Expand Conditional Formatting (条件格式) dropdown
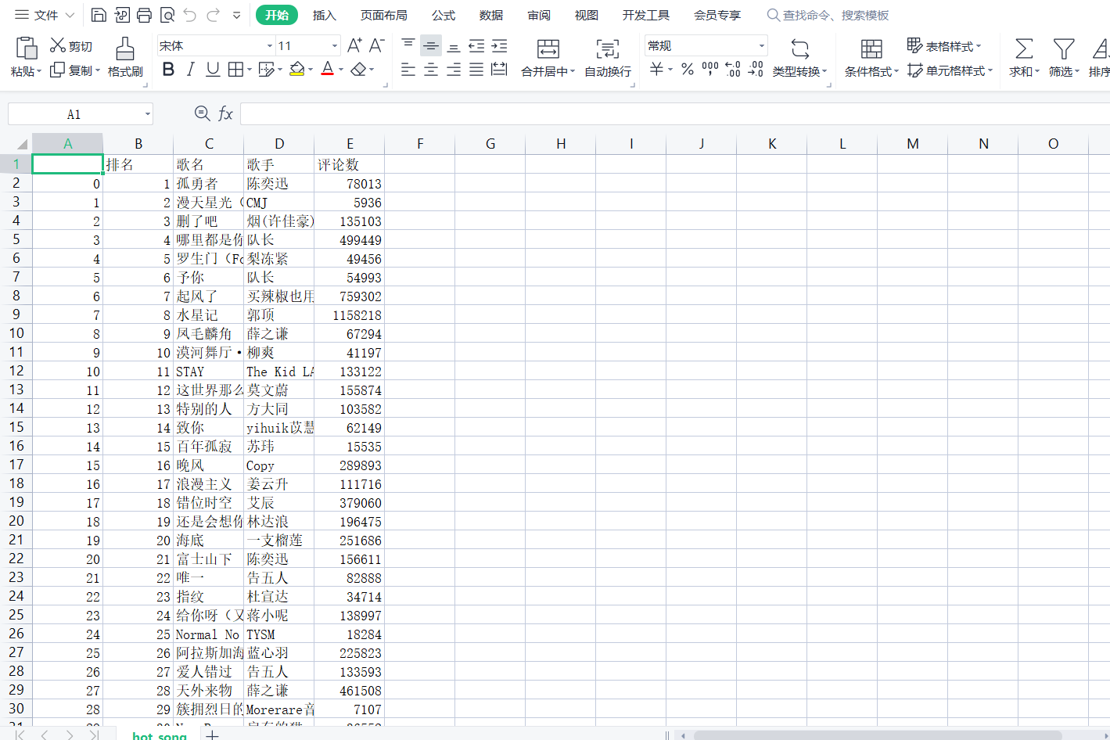Image resolution: width=1110 pixels, height=740 pixels. (x=896, y=71)
